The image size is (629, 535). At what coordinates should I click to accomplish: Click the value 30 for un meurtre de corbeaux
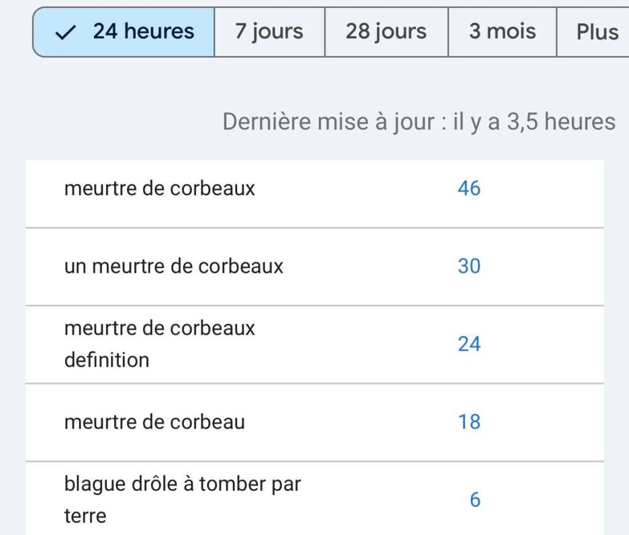point(469,267)
